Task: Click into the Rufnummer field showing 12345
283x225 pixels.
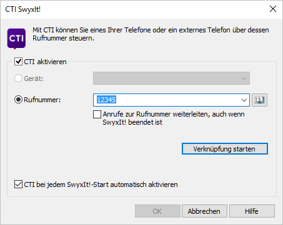Action: click(x=167, y=100)
